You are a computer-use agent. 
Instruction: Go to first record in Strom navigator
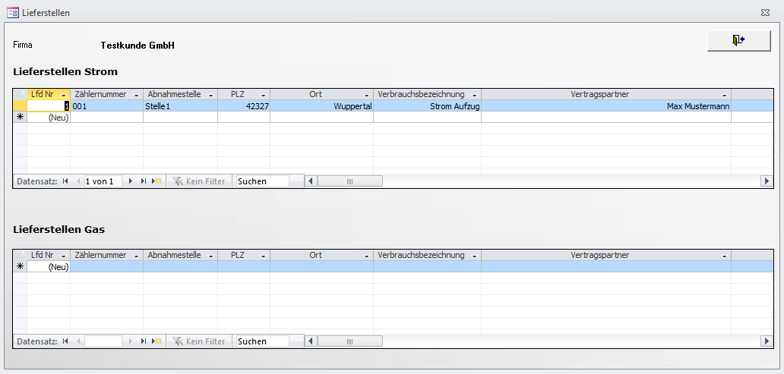point(65,181)
